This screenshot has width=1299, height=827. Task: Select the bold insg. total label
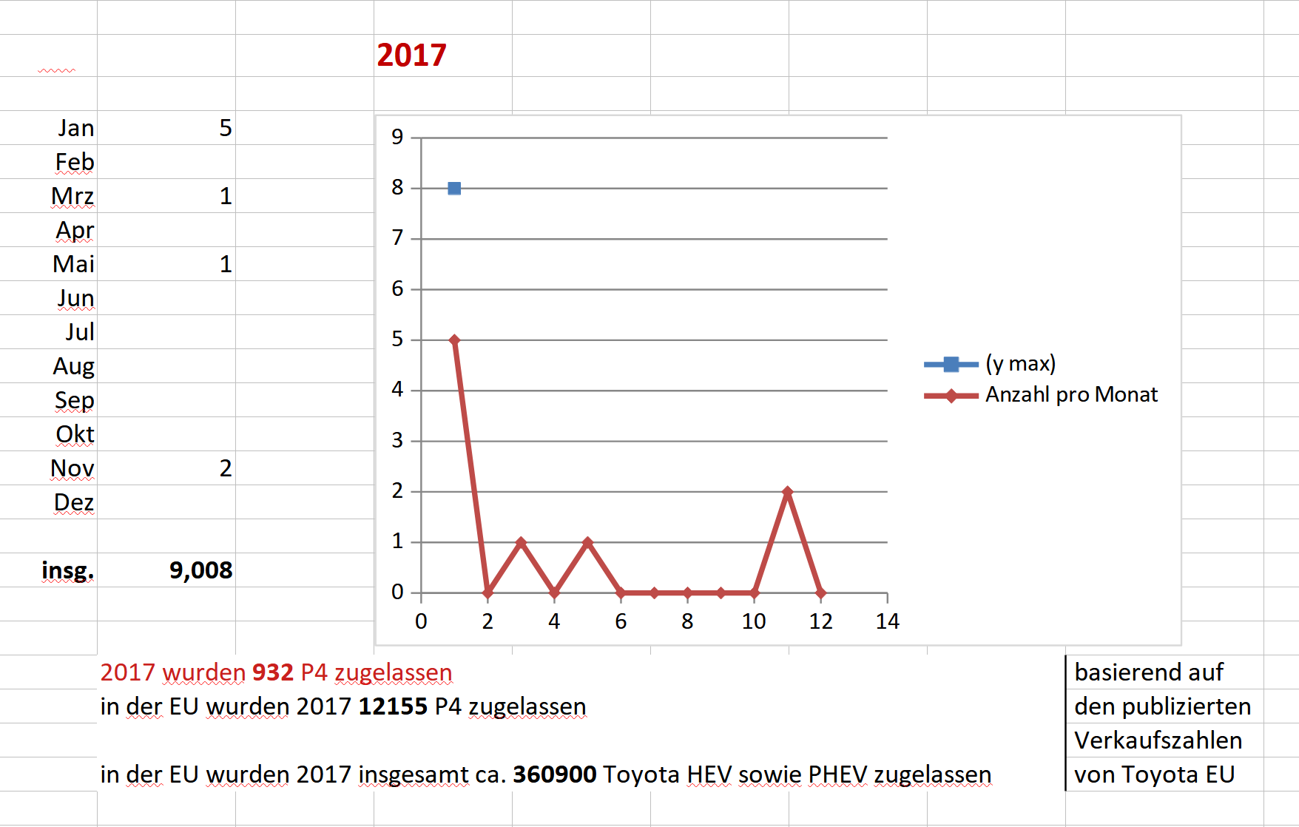[x=67, y=570]
